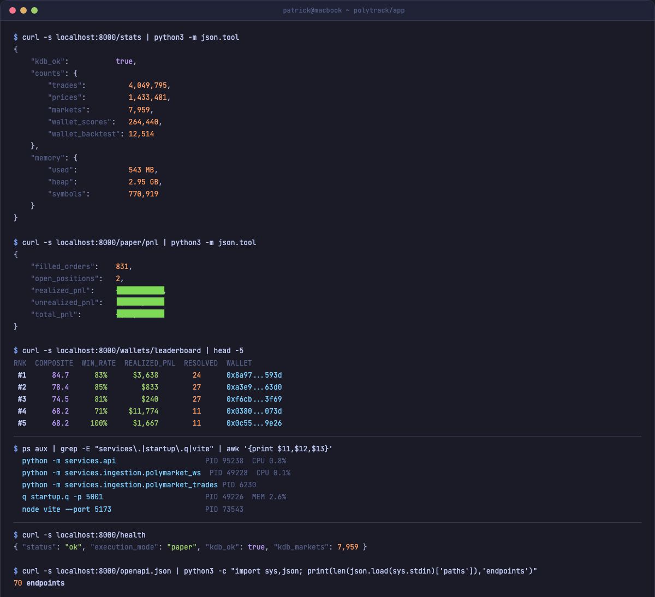
Task: Click the services.ingestion.polymarket_trades process name
Action: point(141,485)
